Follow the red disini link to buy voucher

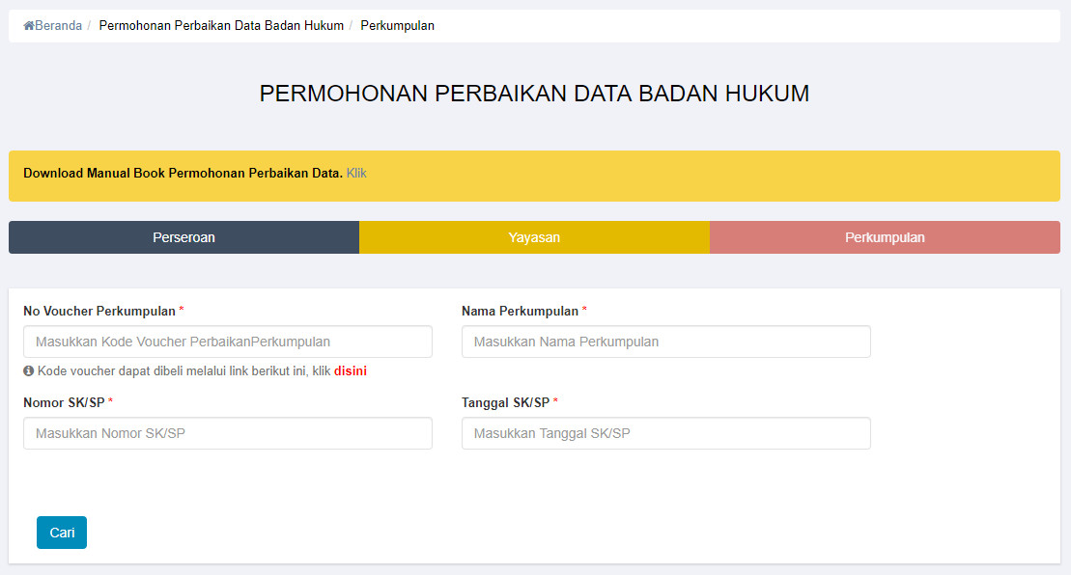[x=351, y=371]
